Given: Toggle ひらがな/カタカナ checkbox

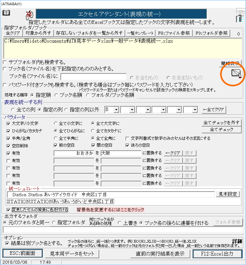Looking at the screenshot, I should 8,131.
